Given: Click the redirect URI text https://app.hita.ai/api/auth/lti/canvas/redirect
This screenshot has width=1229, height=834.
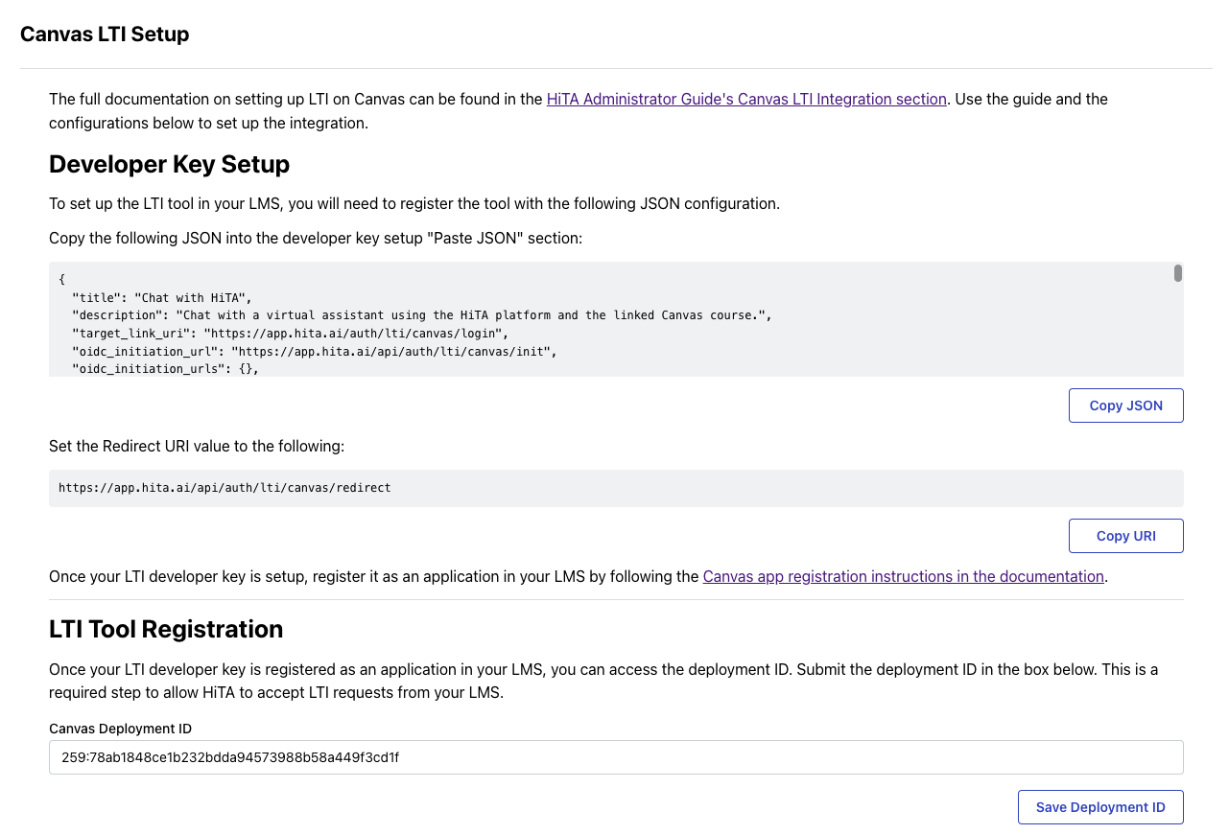Looking at the screenshot, I should pos(225,488).
